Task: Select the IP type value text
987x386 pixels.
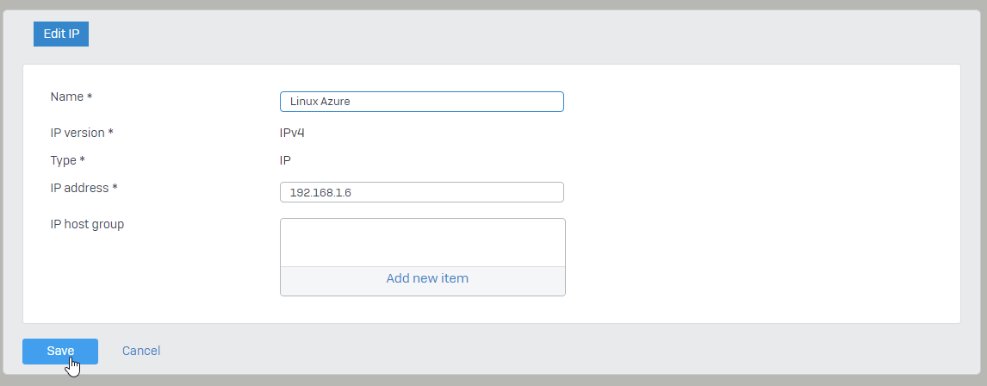Action: [x=285, y=160]
